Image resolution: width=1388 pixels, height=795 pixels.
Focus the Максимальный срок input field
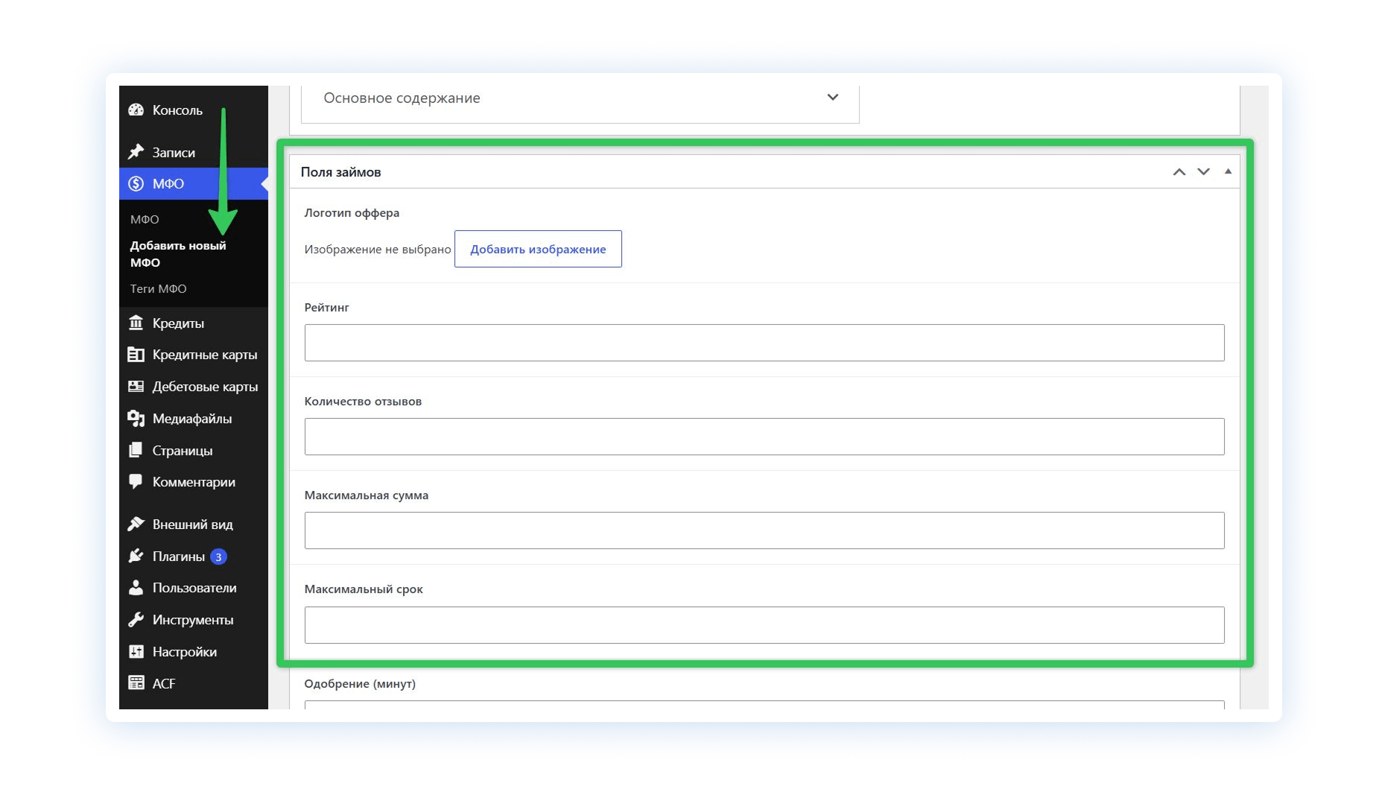click(764, 625)
